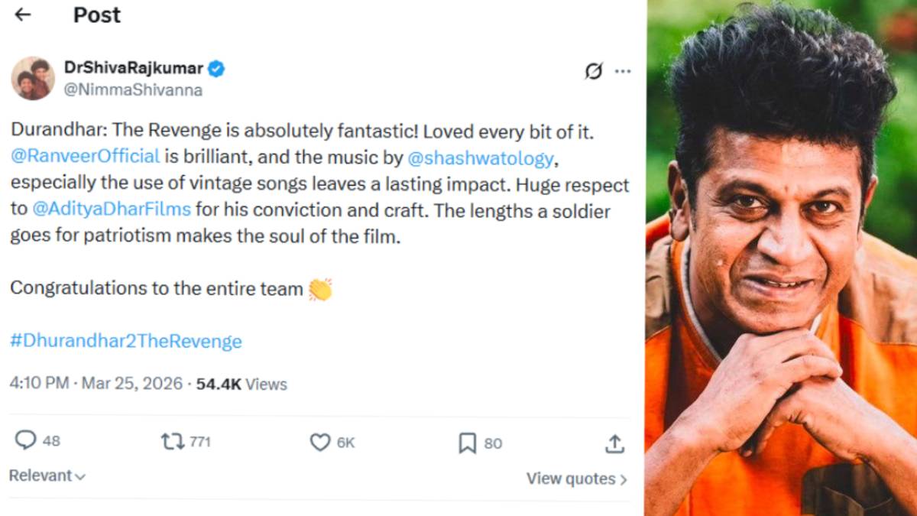
Task: Like the post using the heart icon
Action: 319,441
